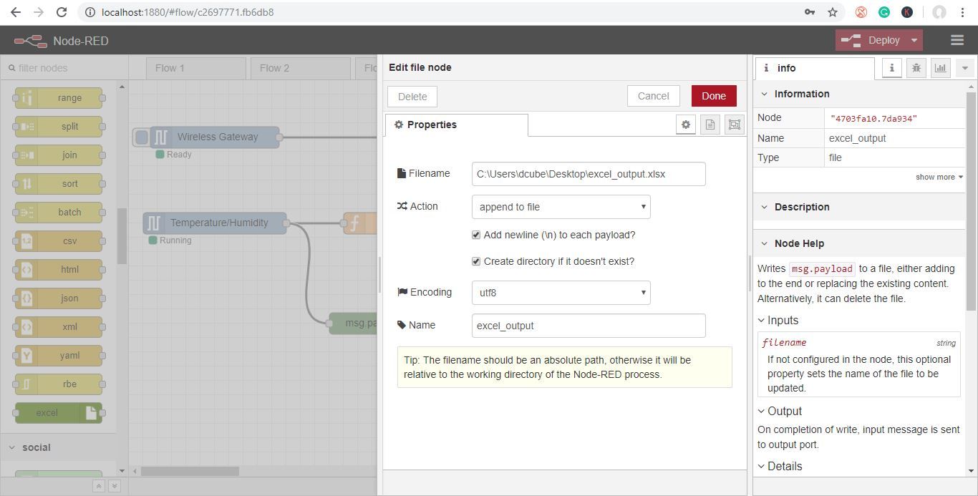Toggle 'Create directory if it doesn't exist' checkbox
The width and height of the screenshot is (978, 496).
(476, 261)
